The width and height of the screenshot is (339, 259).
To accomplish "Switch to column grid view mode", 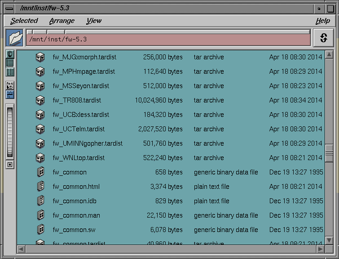I will [10, 72].
